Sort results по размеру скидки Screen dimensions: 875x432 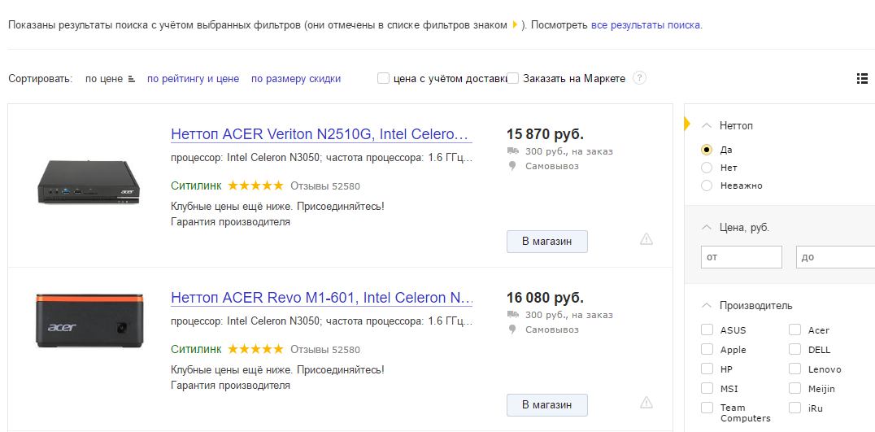[x=296, y=79]
